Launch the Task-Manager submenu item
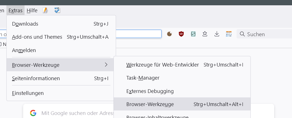Viewport: 292px width, 118px height. [143, 78]
